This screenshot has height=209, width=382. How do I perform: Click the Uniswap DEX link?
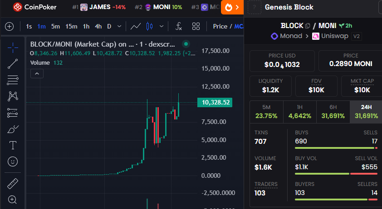[x=330, y=36]
